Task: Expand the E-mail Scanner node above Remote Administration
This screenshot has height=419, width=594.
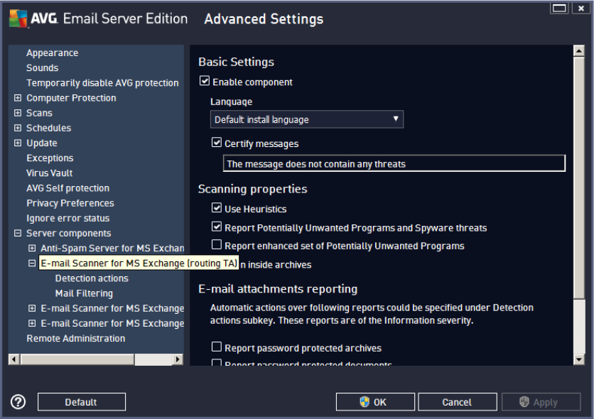Action: coord(32,323)
